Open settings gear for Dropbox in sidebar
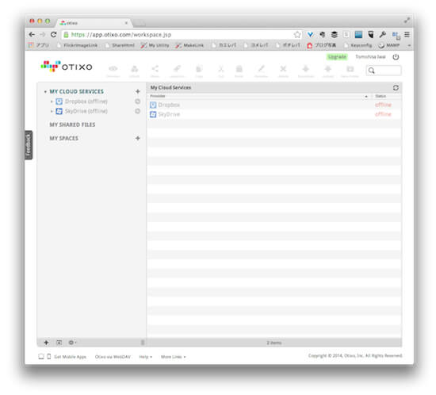This screenshot has height=395, width=436. pyautogui.click(x=137, y=102)
